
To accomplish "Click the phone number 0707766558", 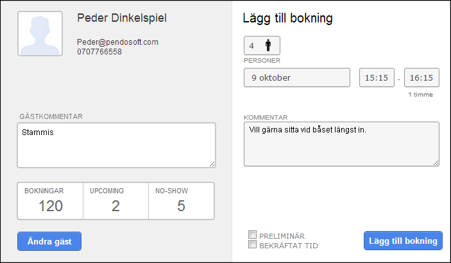I will [x=99, y=52].
